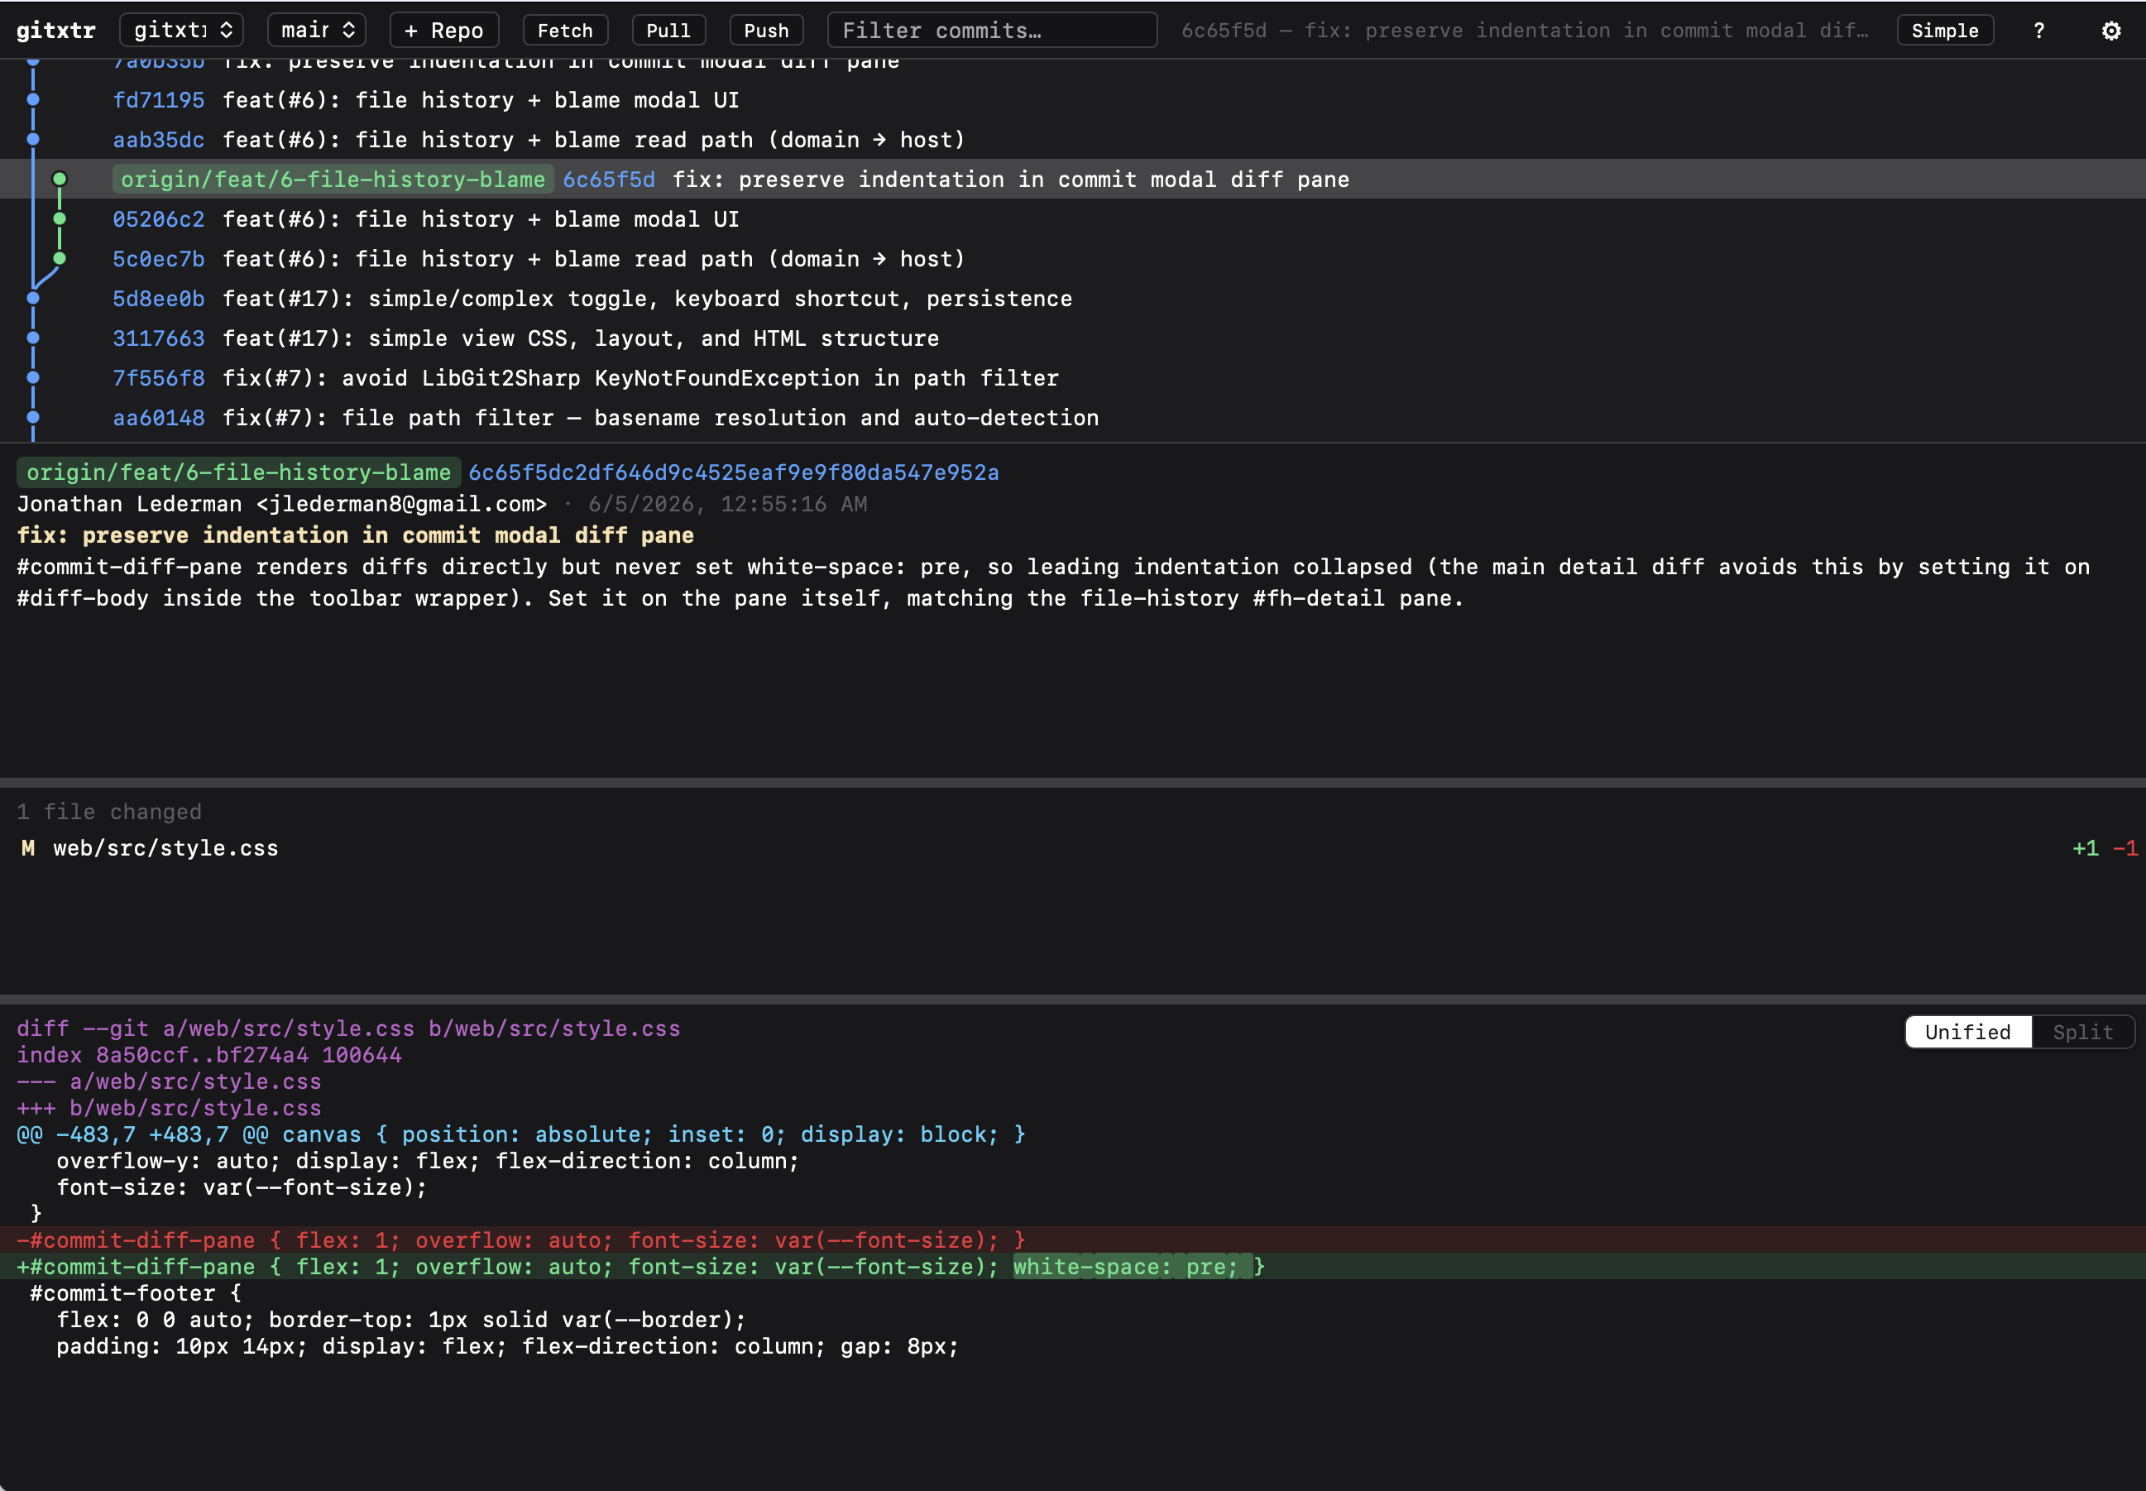
Task: Open the help question mark
Action: (2038, 31)
